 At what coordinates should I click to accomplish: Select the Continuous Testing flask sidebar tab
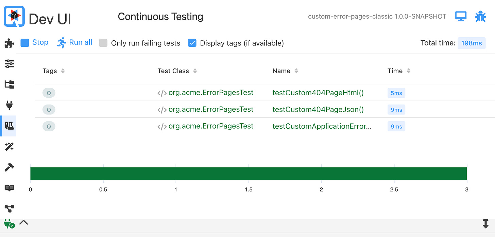9,126
